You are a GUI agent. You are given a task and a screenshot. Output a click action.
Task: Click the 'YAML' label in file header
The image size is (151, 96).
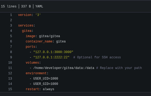point(39,6)
